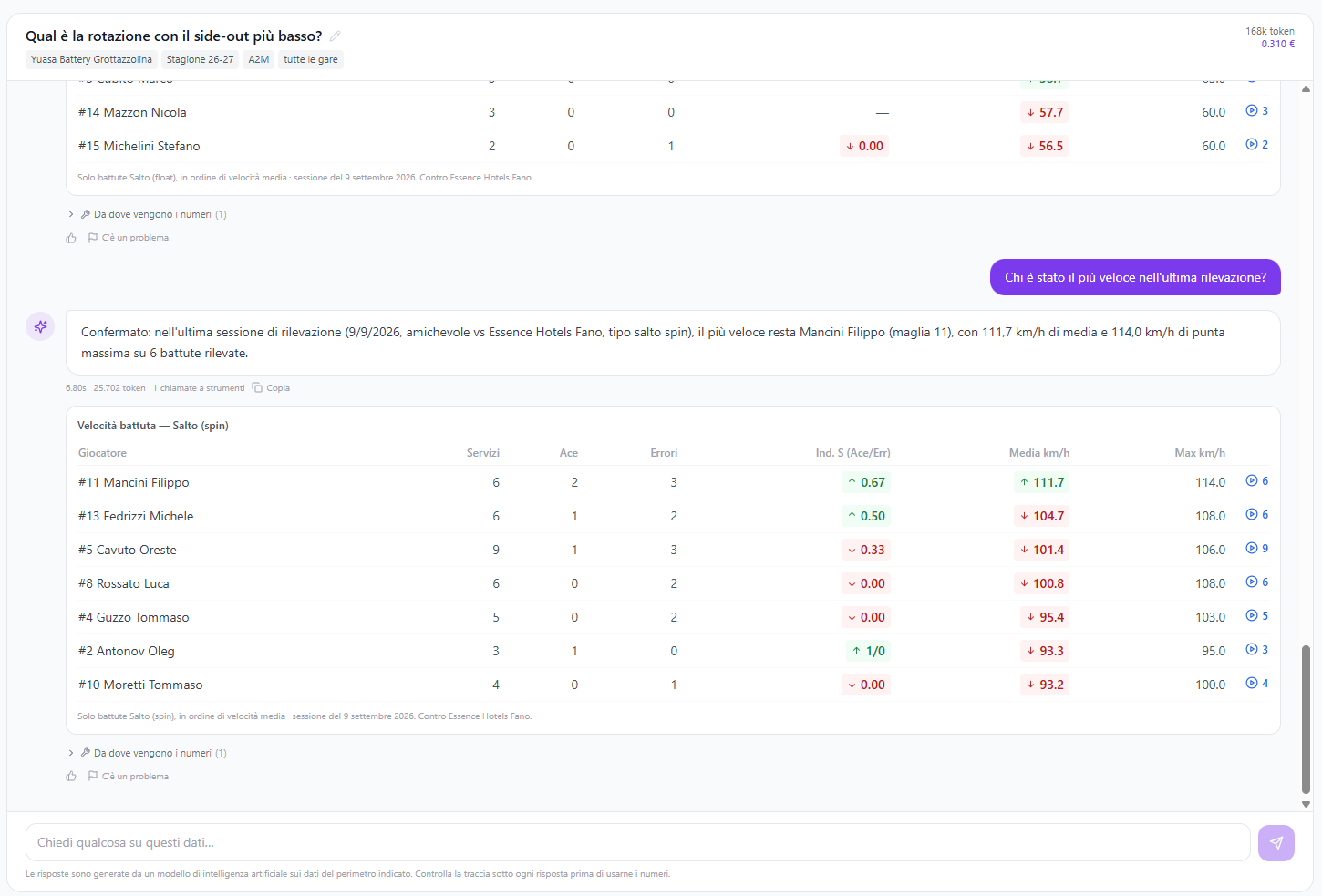Thumbs up the float serve answer
1322x896 pixels.
pos(71,238)
